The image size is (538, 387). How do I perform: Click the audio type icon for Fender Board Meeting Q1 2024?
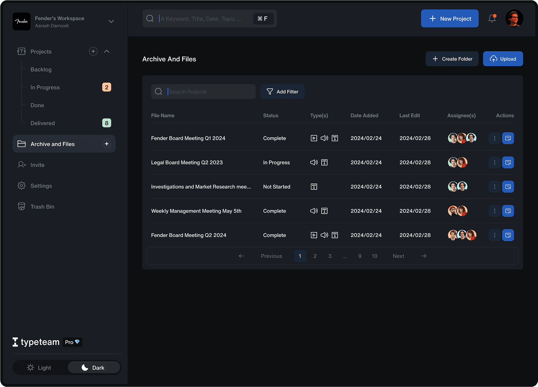tap(324, 138)
